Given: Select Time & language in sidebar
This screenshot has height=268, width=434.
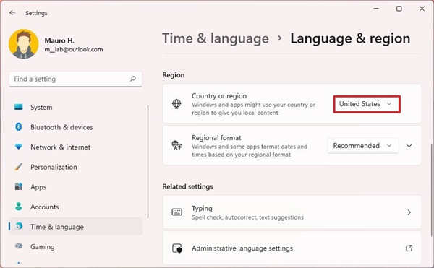Looking at the screenshot, I should [76, 227].
